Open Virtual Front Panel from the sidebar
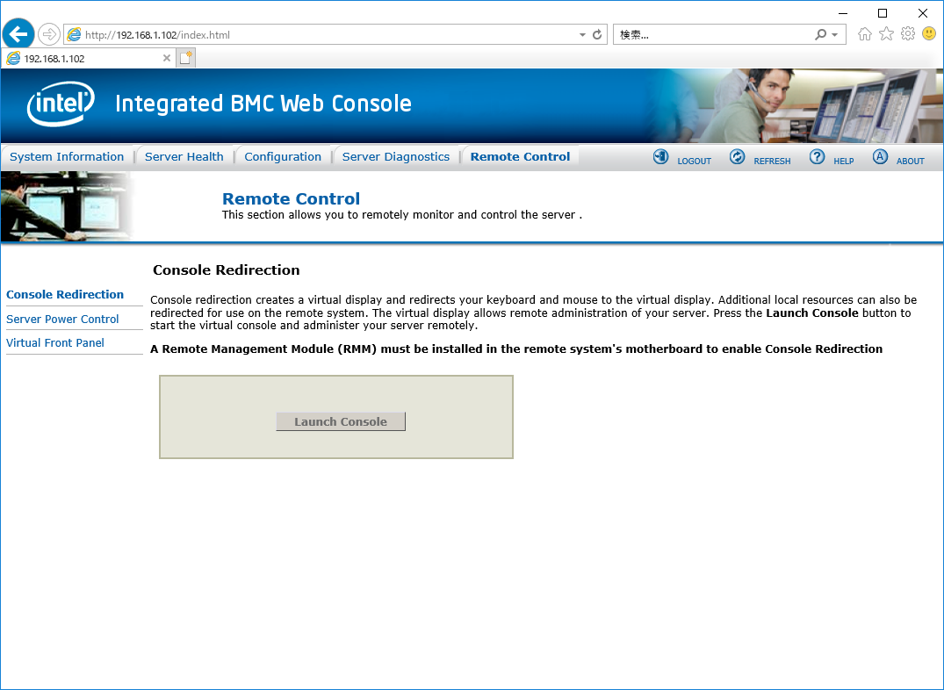Viewport: 944px width, 690px height. [55, 342]
